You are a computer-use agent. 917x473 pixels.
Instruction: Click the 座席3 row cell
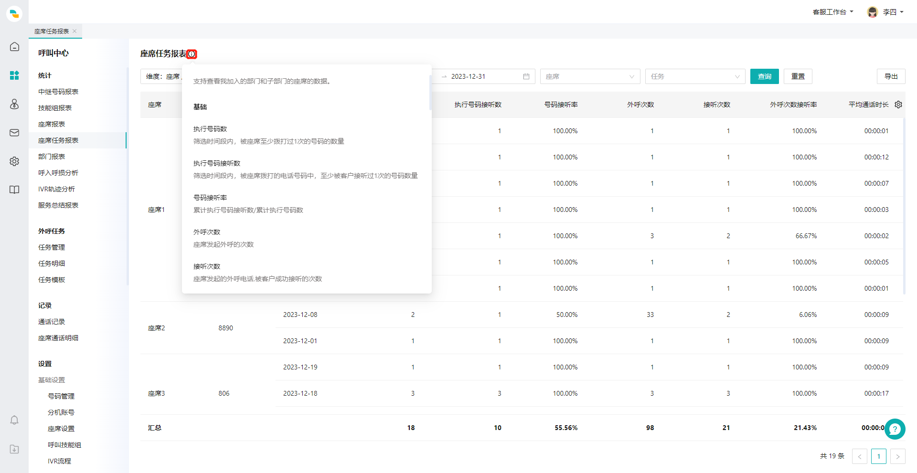tap(156, 393)
